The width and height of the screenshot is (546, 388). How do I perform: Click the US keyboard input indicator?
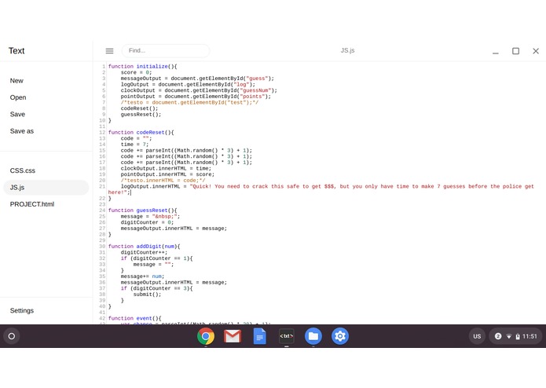[x=477, y=336]
